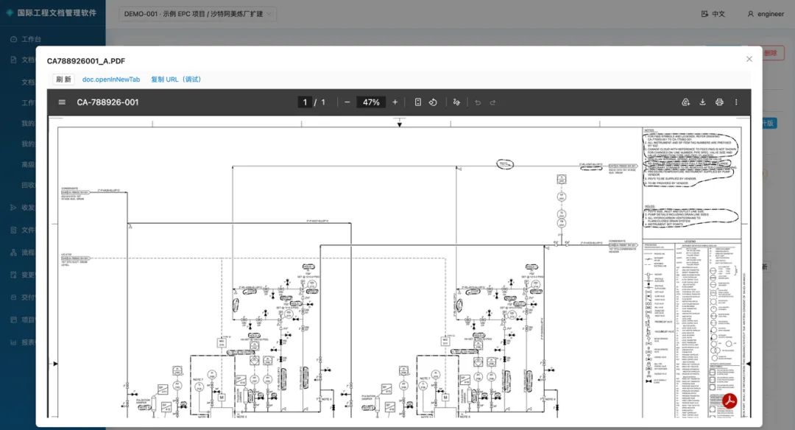Edit the page number field
Screen dimensions: 795x430
[305, 102]
